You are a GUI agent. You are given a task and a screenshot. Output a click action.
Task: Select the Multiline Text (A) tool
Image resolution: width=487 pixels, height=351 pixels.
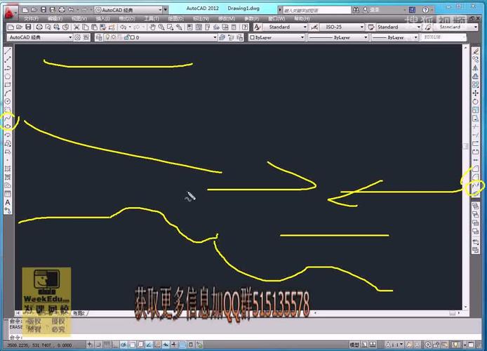pos(8,202)
